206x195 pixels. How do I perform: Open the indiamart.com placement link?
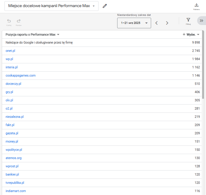[16, 191]
